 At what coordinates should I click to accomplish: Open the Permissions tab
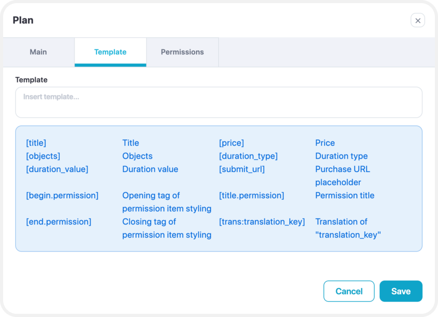[x=182, y=52]
